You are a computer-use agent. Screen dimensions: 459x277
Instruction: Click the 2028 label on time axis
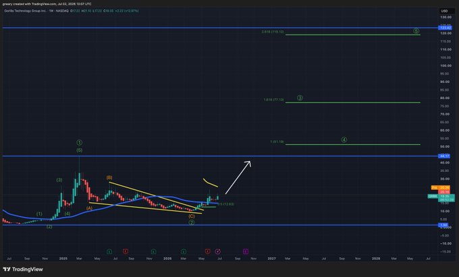pos(376,258)
